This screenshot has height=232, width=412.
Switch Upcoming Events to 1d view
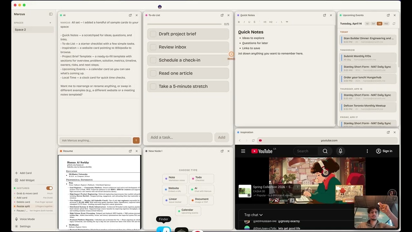pyautogui.click(x=367, y=24)
